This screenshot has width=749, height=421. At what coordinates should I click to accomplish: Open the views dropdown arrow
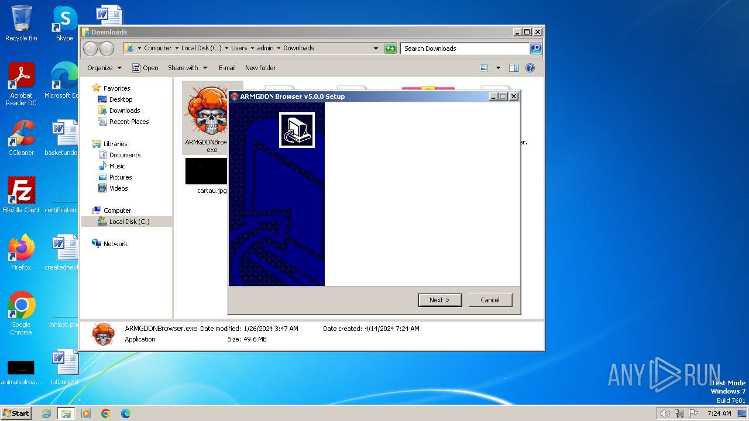coord(498,68)
